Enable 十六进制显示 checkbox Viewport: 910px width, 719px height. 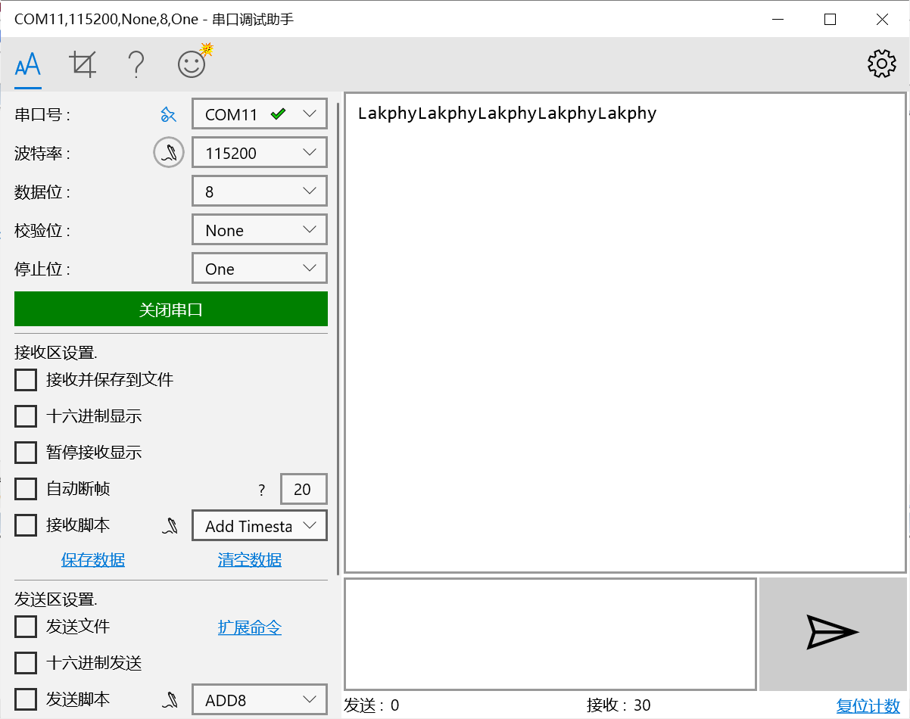click(x=26, y=416)
